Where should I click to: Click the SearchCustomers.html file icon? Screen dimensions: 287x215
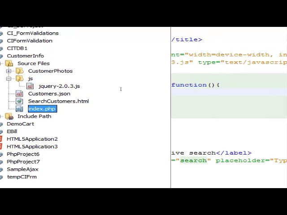pos(19,101)
